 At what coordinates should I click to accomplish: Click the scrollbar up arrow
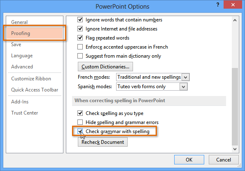[235, 20]
